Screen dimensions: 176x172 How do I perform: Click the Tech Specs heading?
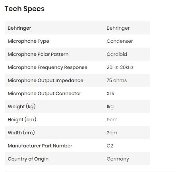tap(25, 9)
